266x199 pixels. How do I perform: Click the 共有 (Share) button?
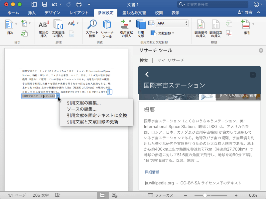pos(245,12)
